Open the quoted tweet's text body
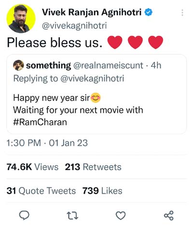The image size is (193, 228). pyautogui.click(x=78, y=110)
